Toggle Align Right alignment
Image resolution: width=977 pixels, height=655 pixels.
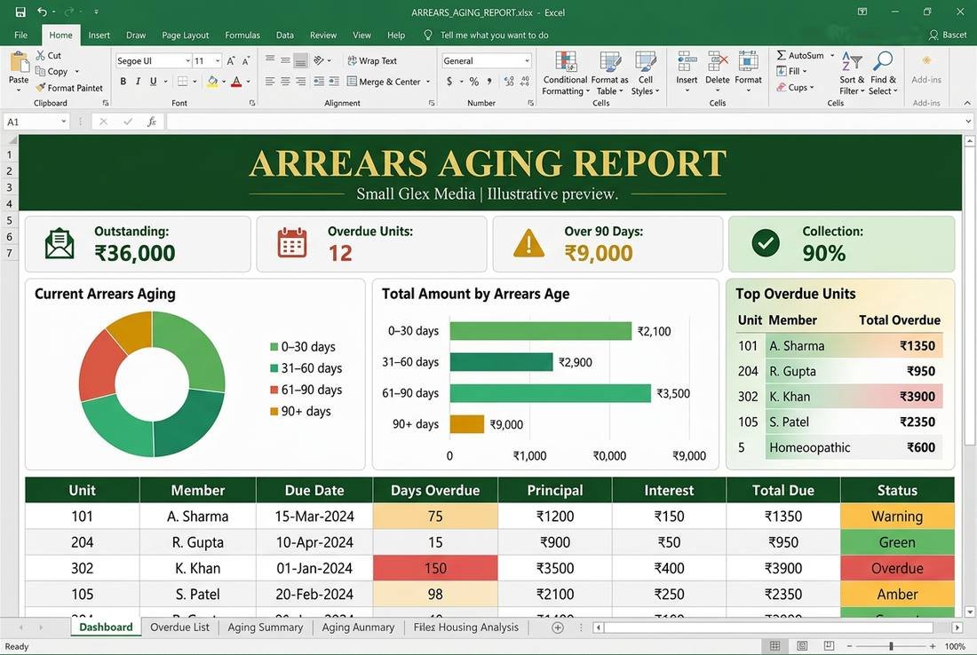pos(300,81)
